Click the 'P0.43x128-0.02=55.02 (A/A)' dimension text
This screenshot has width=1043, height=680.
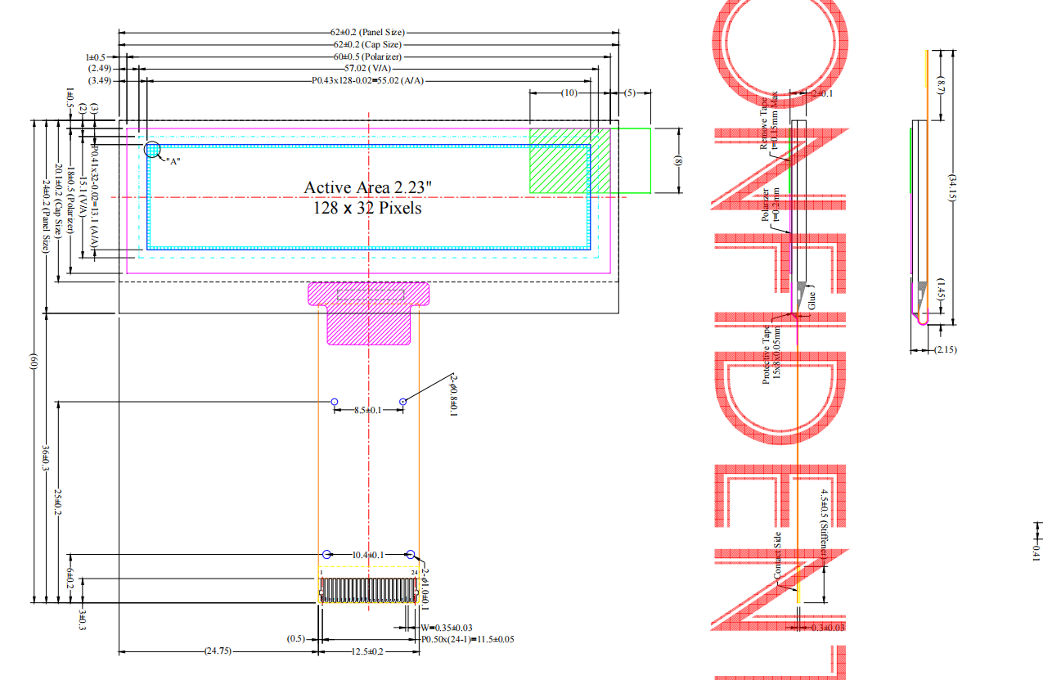click(368, 81)
